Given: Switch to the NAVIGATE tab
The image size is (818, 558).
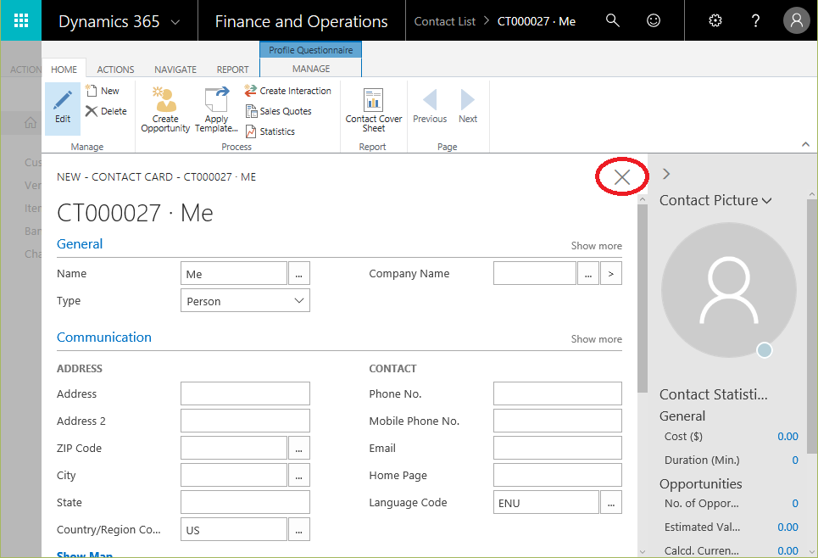Looking at the screenshot, I should click(x=175, y=69).
